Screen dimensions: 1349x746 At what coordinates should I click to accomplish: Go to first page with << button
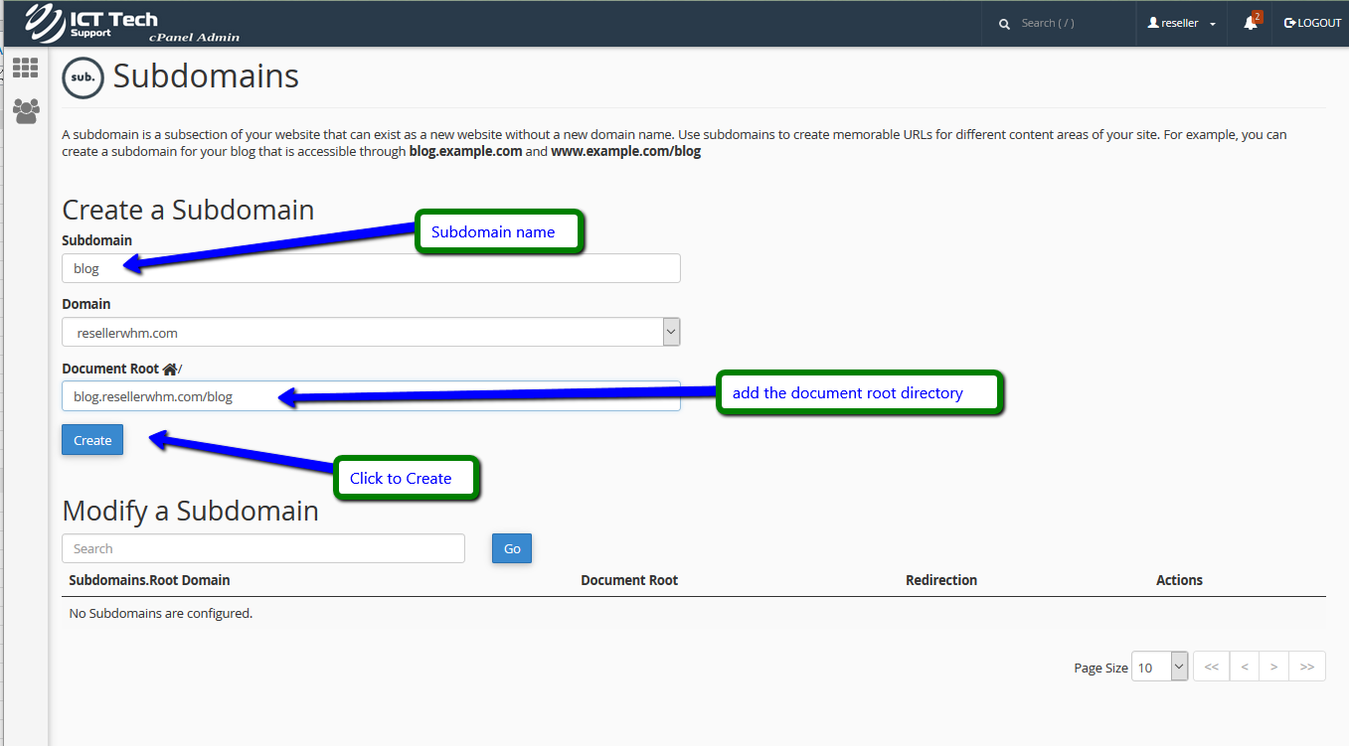(1211, 667)
